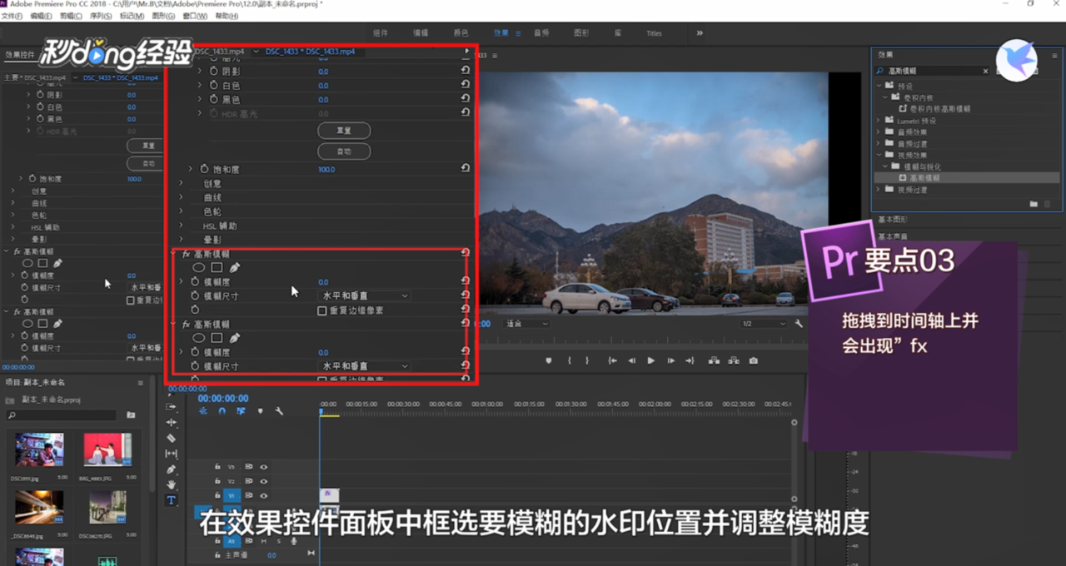Add a marker using the timeline marker icon
This screenshot has height=566, width=1066.
(x=260, y=411)
